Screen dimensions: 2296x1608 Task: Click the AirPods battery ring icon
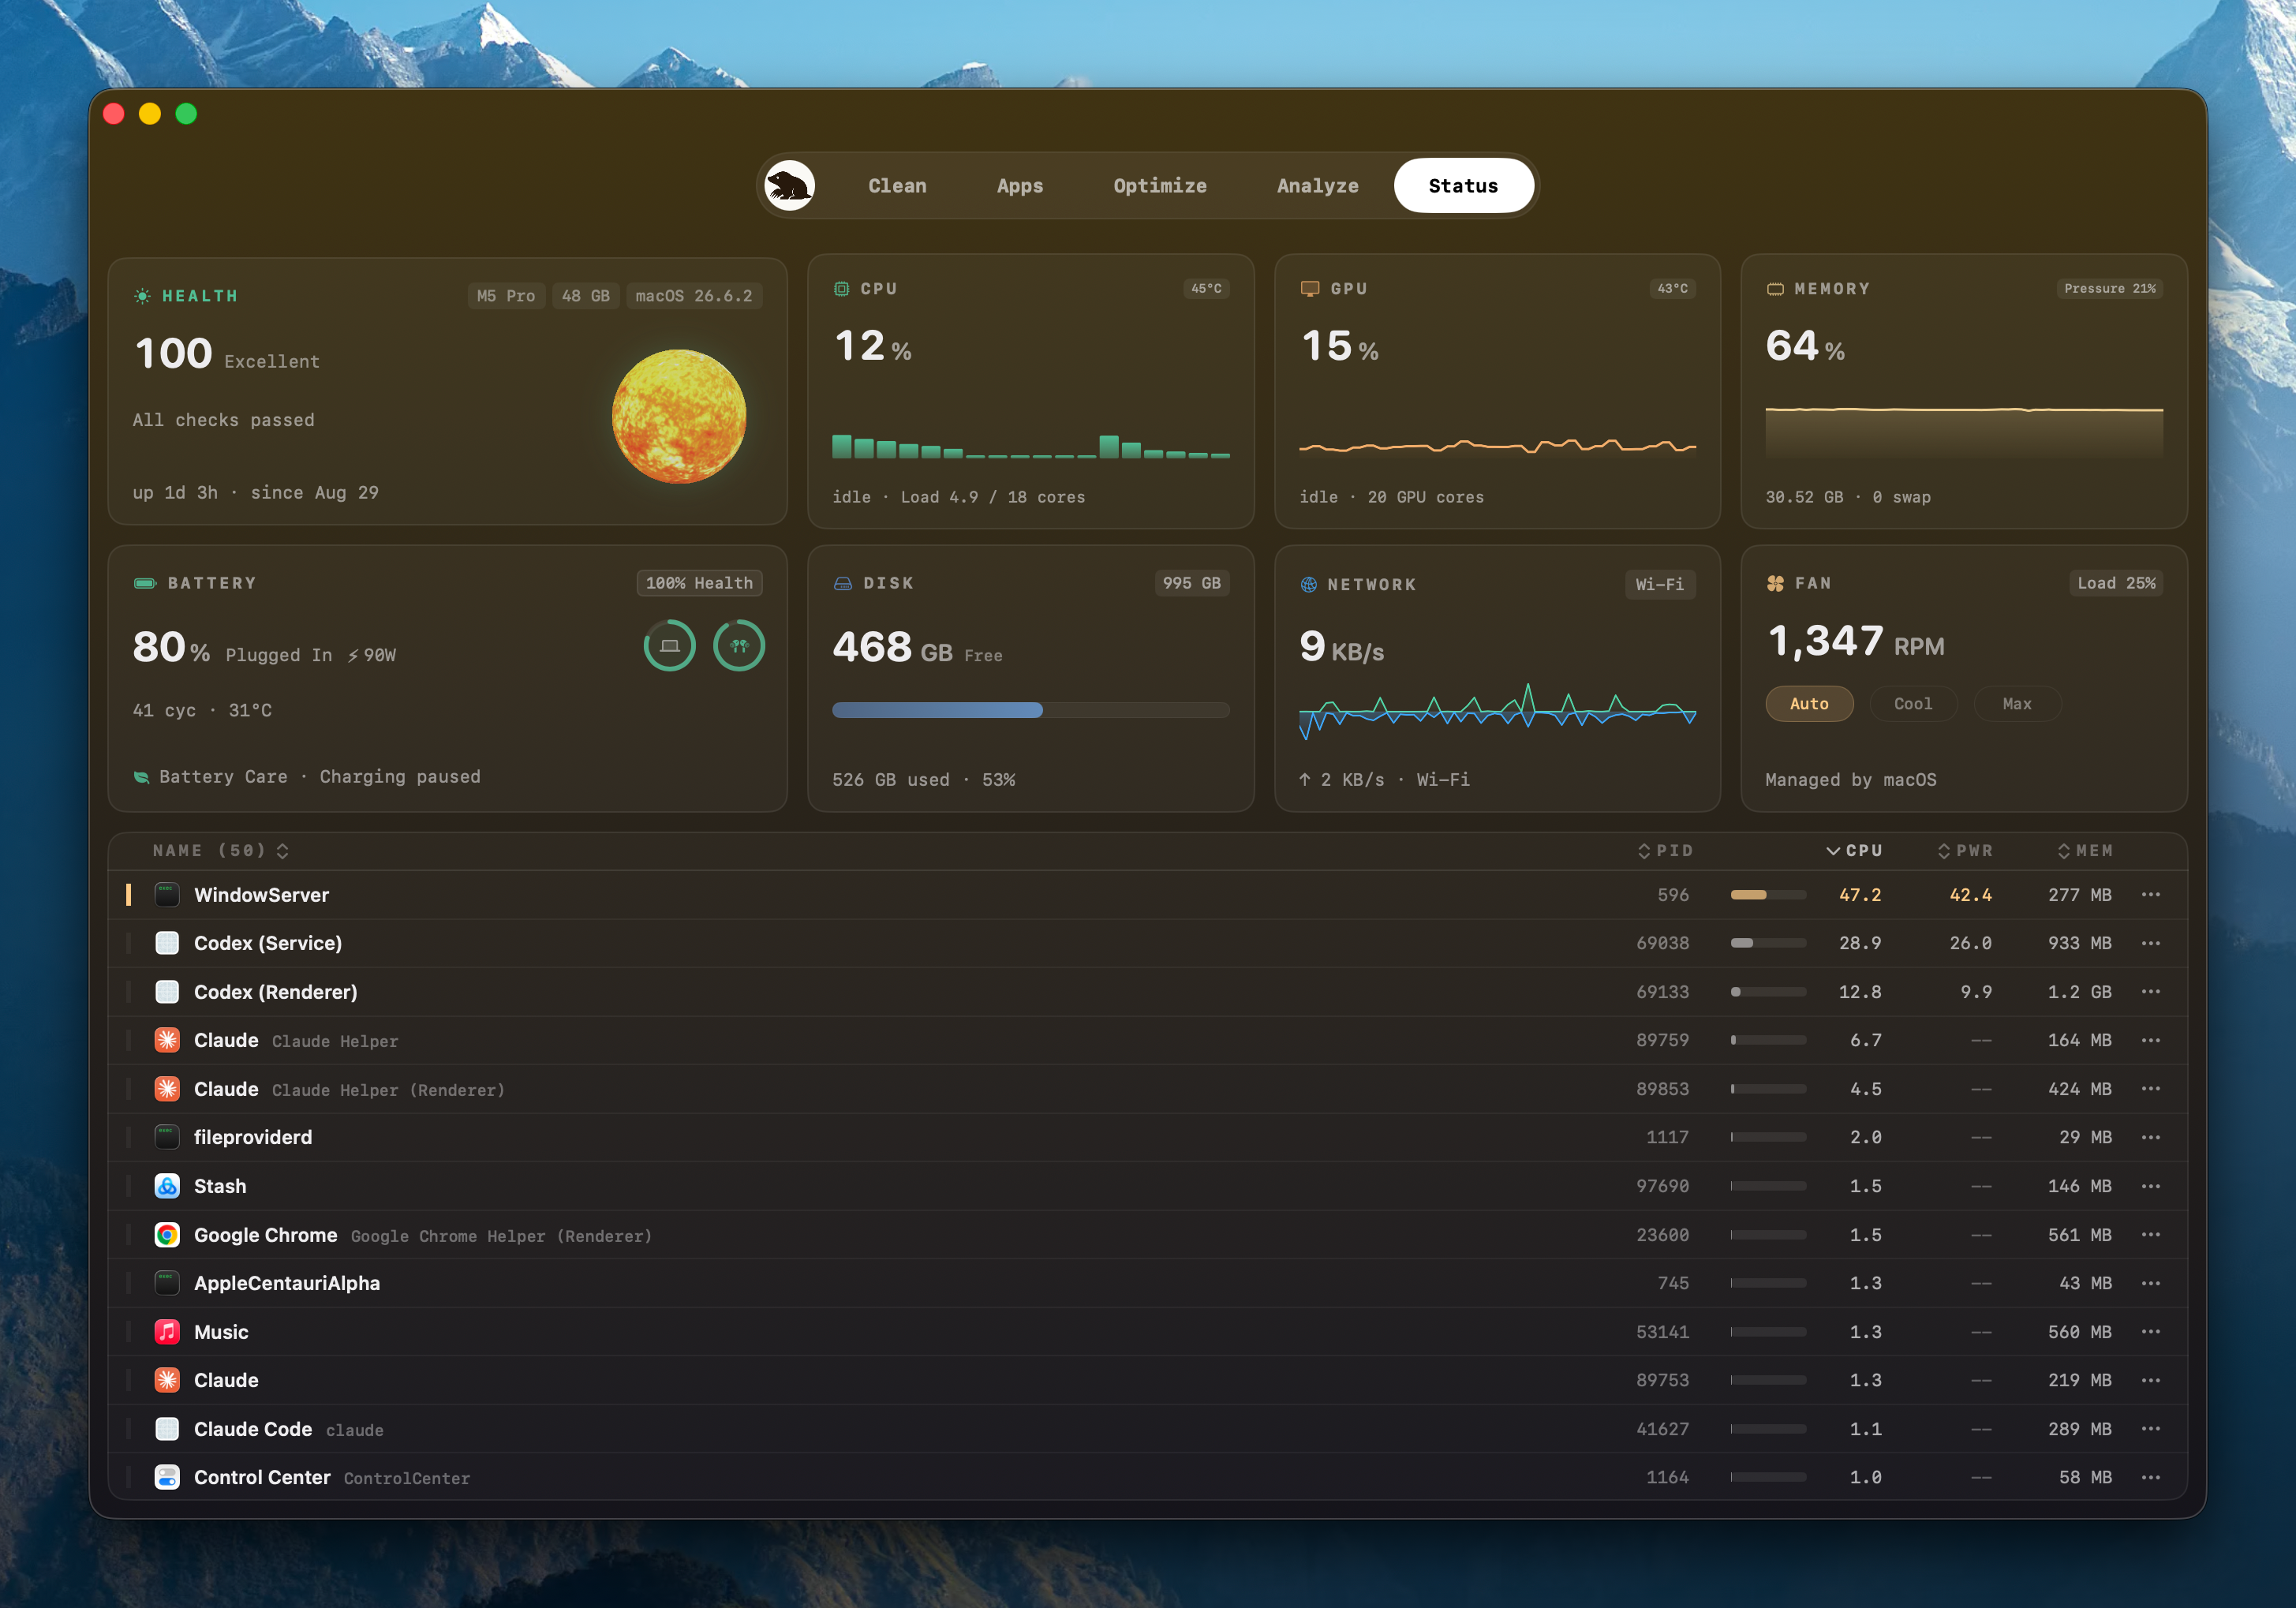click(x=739, y=645)
